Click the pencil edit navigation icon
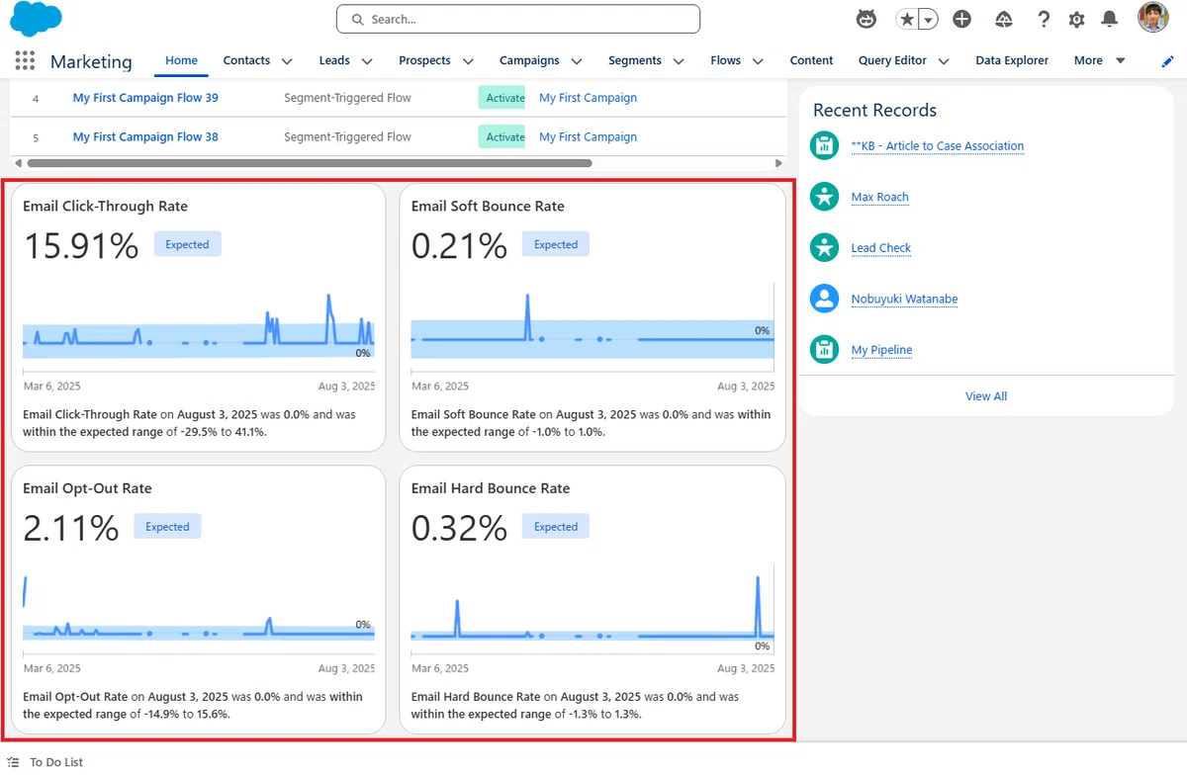The height and width of the screenshot is (777, 1187). click(x=1168, y=61)
